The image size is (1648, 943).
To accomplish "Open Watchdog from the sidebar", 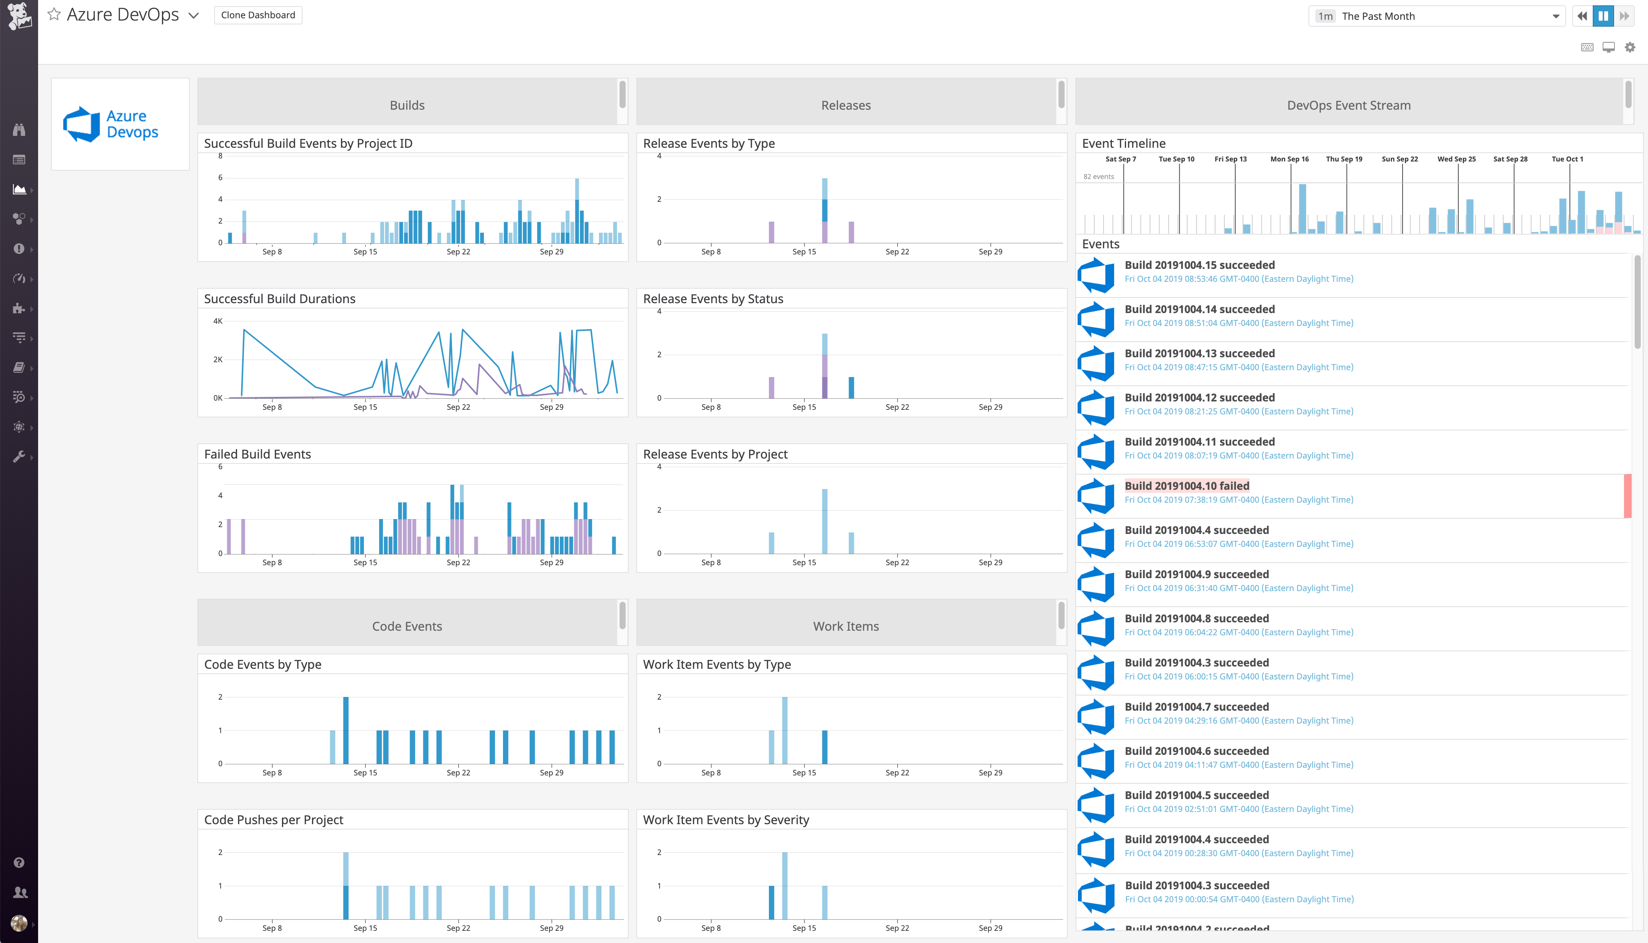I will tap(19, 129).
